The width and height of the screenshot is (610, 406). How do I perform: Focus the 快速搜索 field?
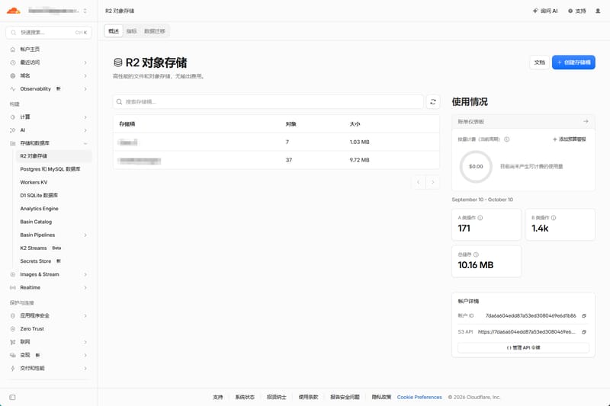point(49,33)
